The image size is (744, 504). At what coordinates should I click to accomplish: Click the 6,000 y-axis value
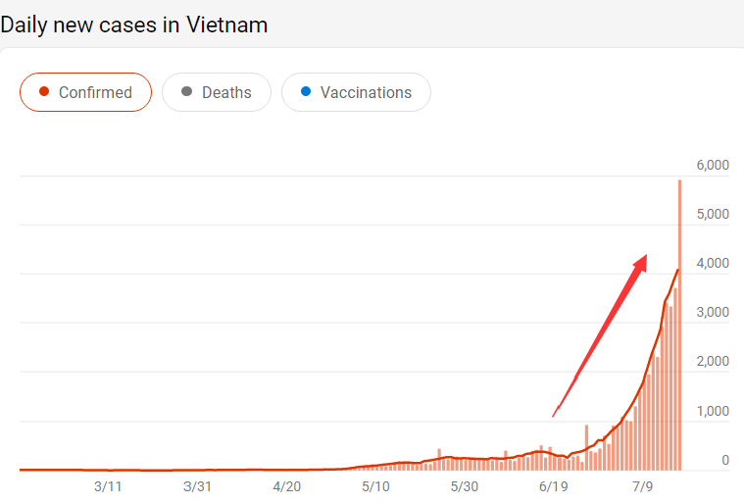tap(712, 165)
